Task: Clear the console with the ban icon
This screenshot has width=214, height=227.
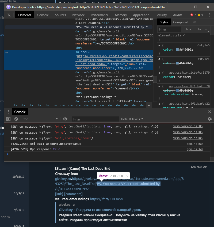Action: [16, 119]
